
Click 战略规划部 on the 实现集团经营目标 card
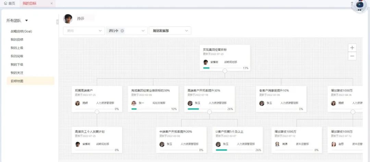tap(231, 62)
